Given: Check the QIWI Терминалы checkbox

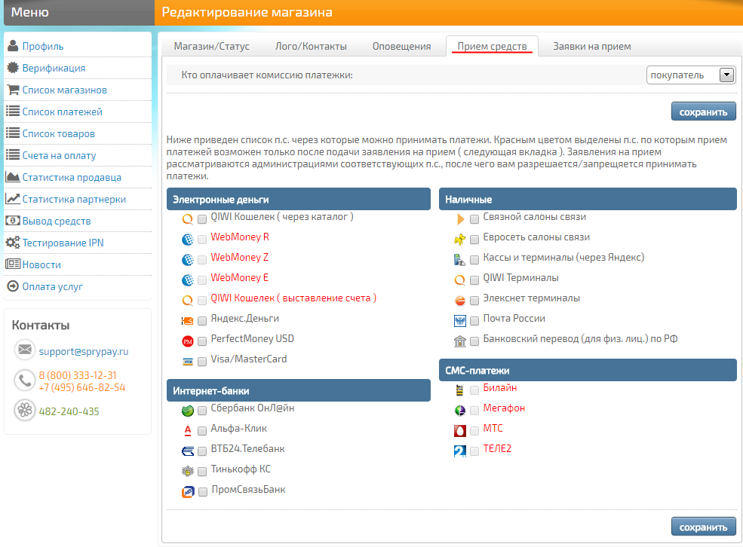Looking at the screenshot, I should (x=474, y=280).
